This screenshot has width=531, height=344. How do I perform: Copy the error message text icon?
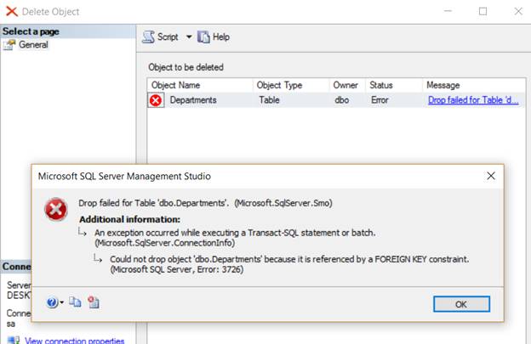[76, 302]
